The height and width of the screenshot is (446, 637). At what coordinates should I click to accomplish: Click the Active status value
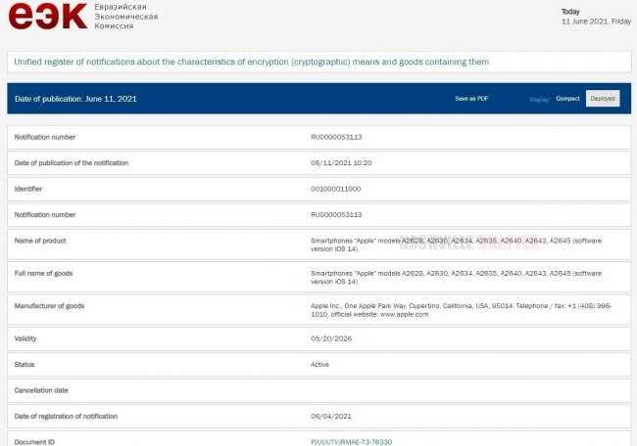[x=320, y=364]
